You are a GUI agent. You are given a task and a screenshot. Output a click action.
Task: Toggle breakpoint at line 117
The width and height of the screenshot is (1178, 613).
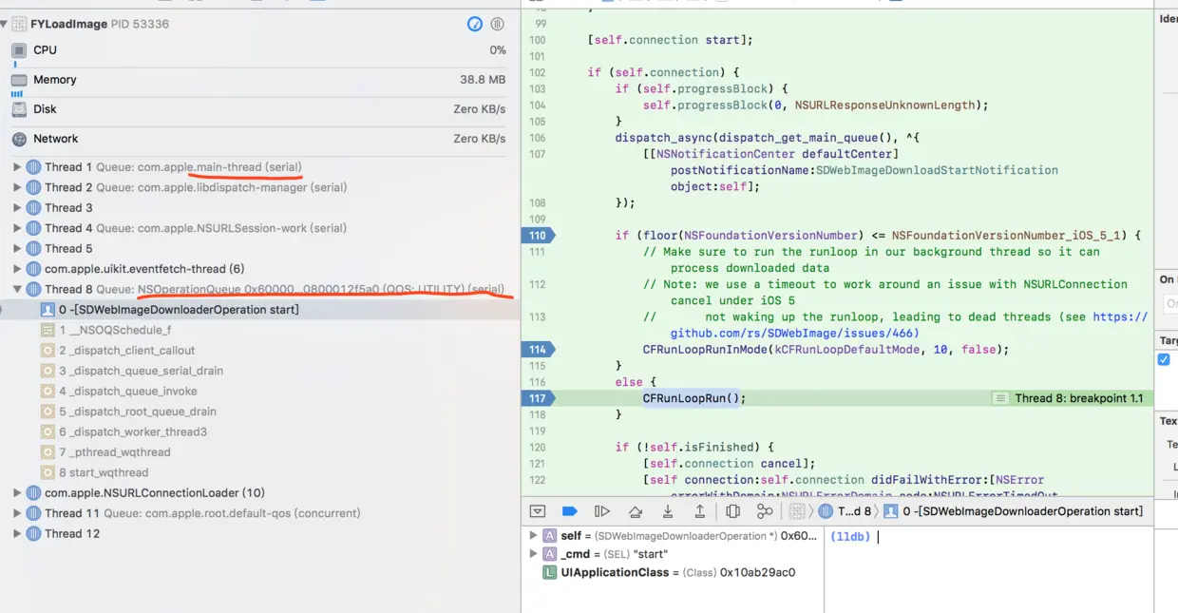pyautogui.click(x=538, y=398)
